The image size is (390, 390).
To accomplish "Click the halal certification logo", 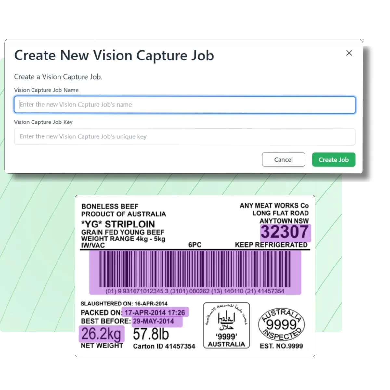I will point(227,325).
